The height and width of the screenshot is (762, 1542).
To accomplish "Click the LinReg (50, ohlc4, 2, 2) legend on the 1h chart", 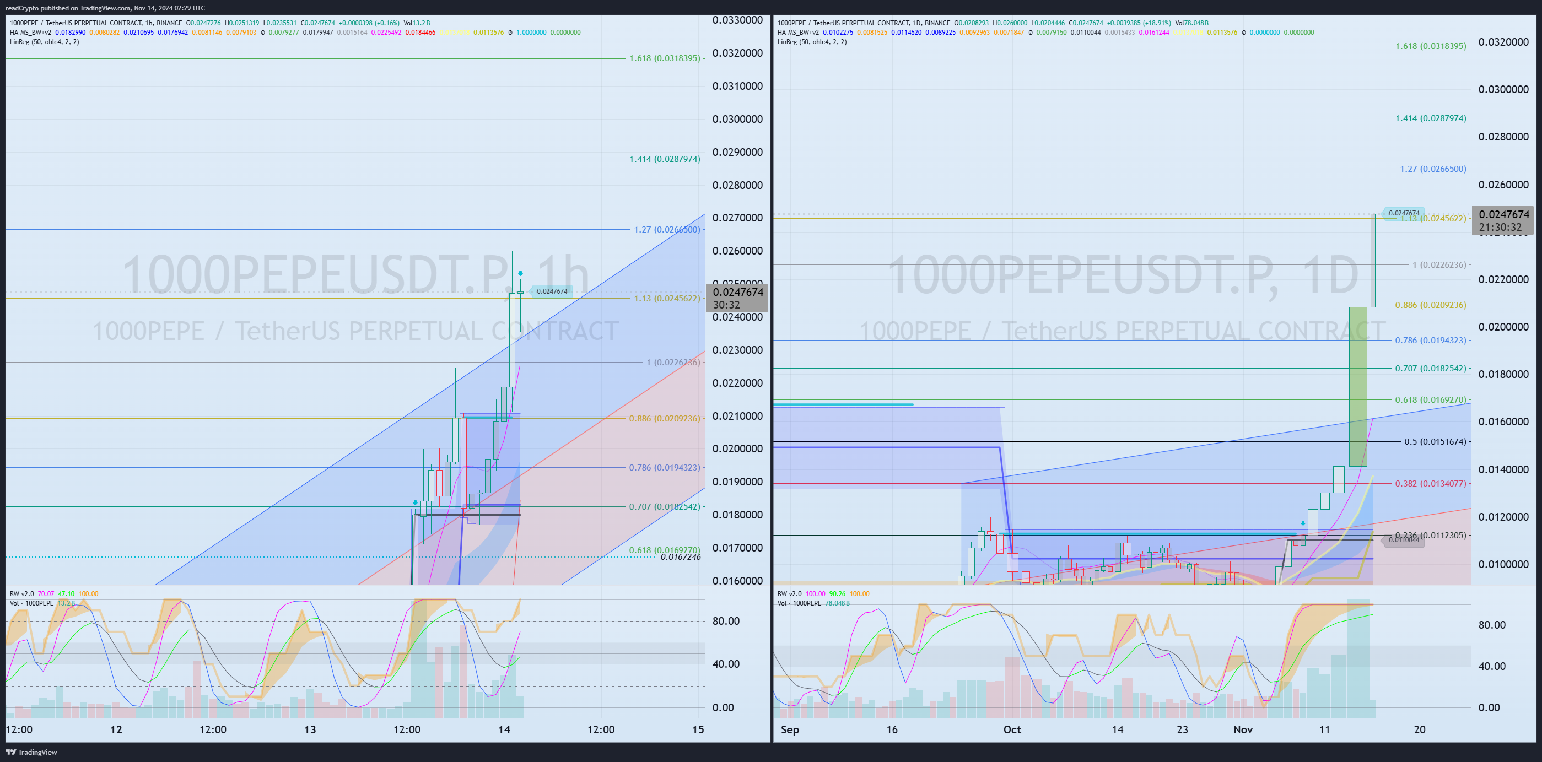I will tap(44, 42).
